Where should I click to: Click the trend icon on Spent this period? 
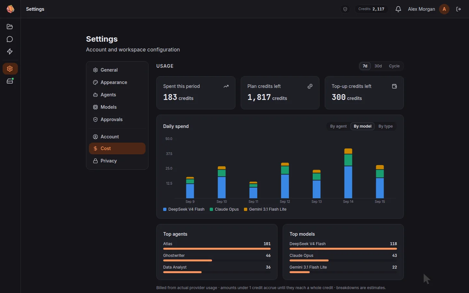226,86
